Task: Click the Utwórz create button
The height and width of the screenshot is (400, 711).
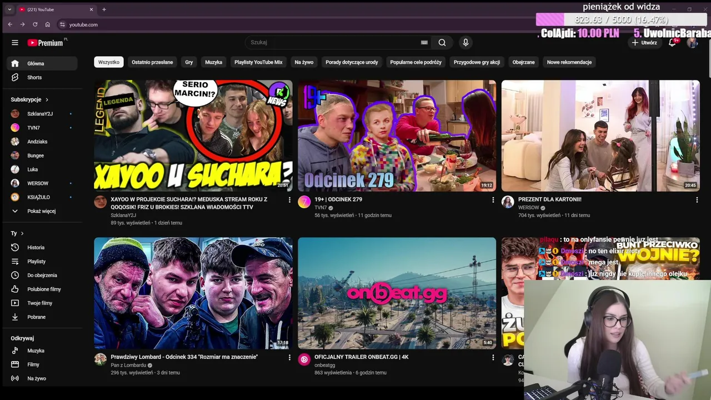Action: [x=644, y=42]
